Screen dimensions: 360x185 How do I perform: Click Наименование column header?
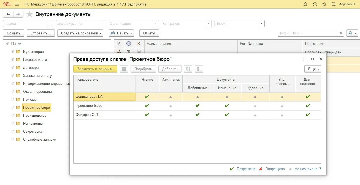coord(191,43)
